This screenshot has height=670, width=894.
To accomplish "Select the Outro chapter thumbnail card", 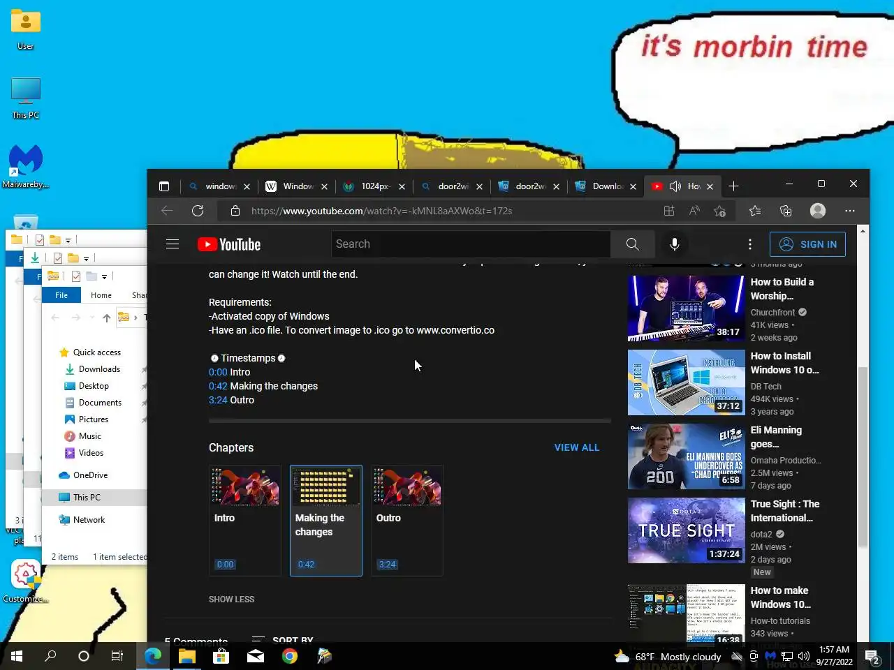I will pos(407,521).
